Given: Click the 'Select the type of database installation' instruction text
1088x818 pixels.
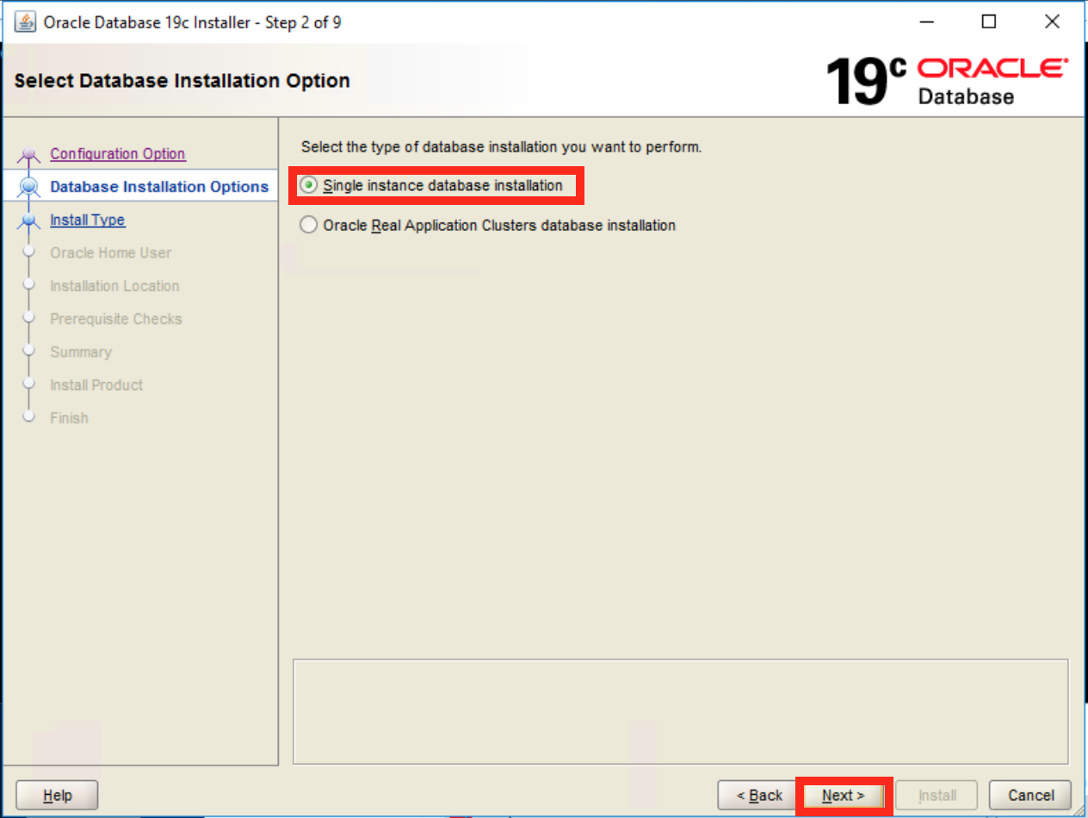Looking at the screenshot, I should [x=502, y=147].
